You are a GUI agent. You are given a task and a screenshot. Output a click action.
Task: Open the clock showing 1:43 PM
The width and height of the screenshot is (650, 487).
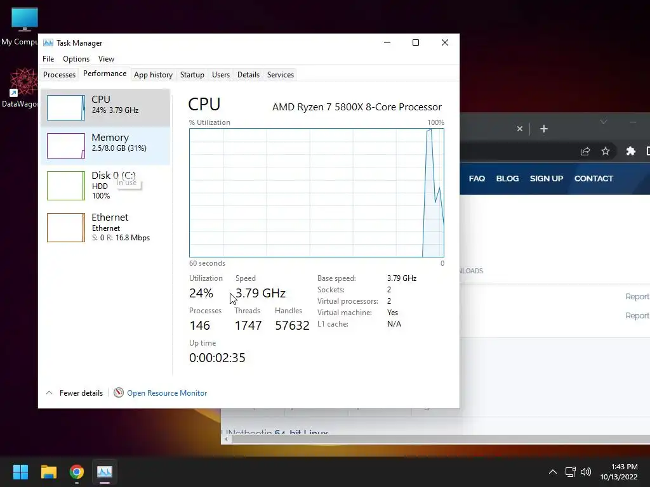pyautogui.click(x=624, y=467)
